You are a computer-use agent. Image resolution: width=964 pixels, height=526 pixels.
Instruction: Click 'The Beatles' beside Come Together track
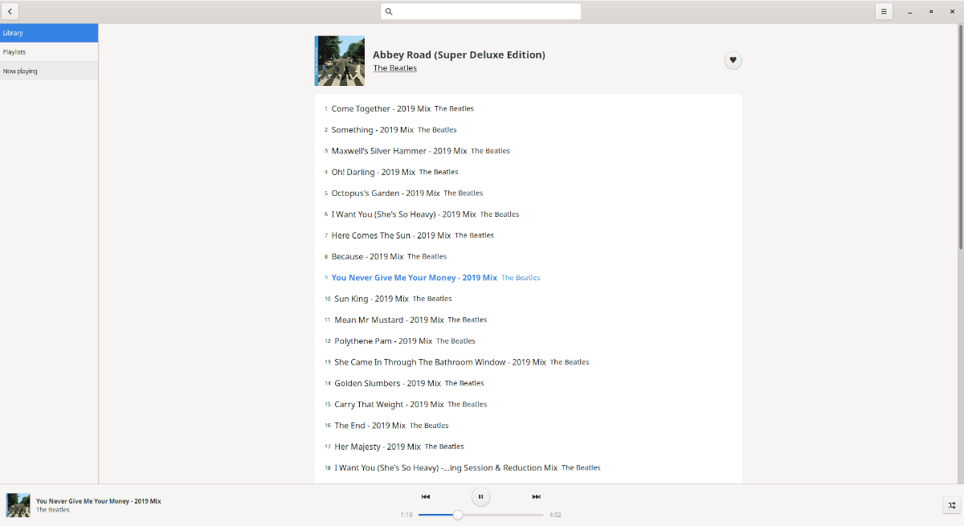[454, 108]
